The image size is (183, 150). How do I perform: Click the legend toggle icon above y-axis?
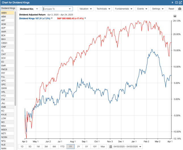click(x=175, y=16)
